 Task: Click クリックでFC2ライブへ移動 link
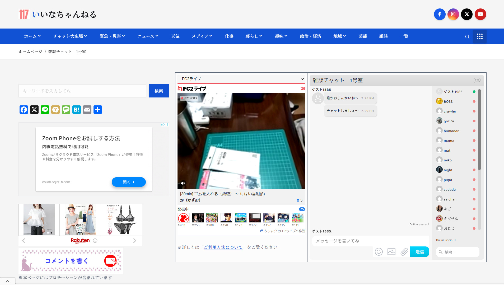[283, 231]
